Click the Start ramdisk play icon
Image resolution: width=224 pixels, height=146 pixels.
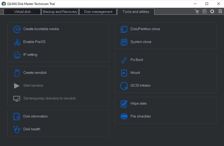(17, 86)
